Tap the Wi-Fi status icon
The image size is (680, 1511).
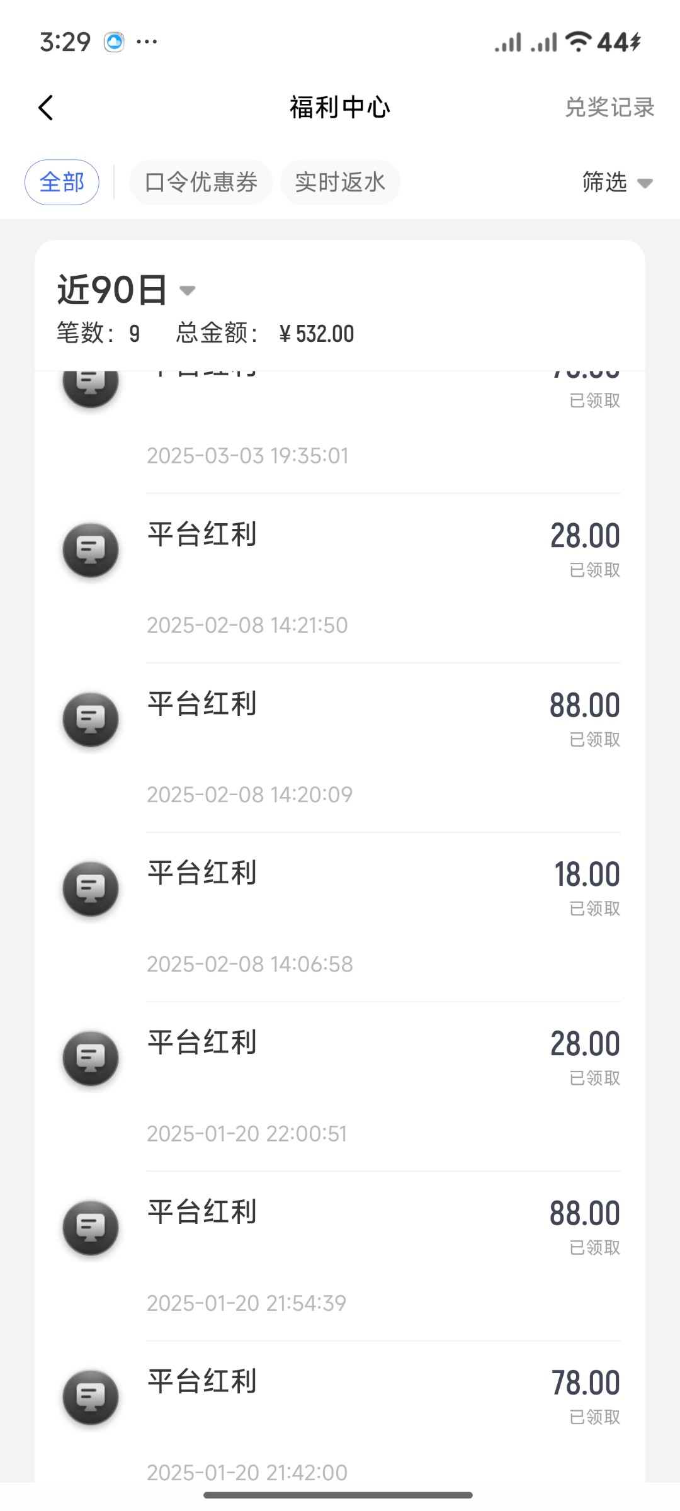coord(577,42)
